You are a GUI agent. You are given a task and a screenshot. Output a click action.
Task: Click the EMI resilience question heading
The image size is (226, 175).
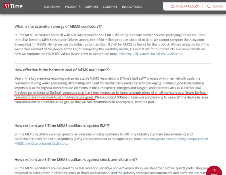62,126
